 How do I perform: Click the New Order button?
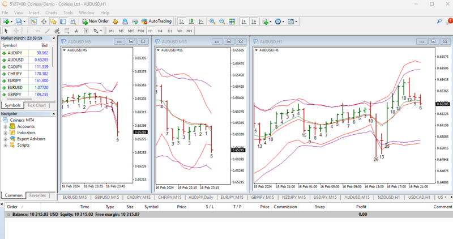click(x=95, y=22)
